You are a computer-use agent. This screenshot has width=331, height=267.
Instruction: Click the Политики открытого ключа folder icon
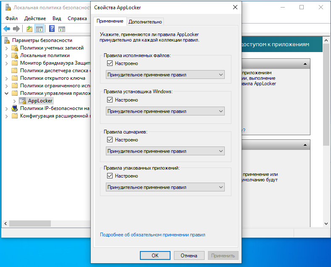pyautogui.click(x=15, y=78)
